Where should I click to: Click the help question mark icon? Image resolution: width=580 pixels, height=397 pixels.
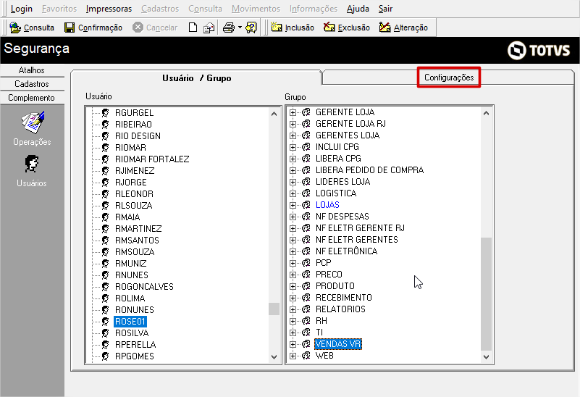[251, 28]
